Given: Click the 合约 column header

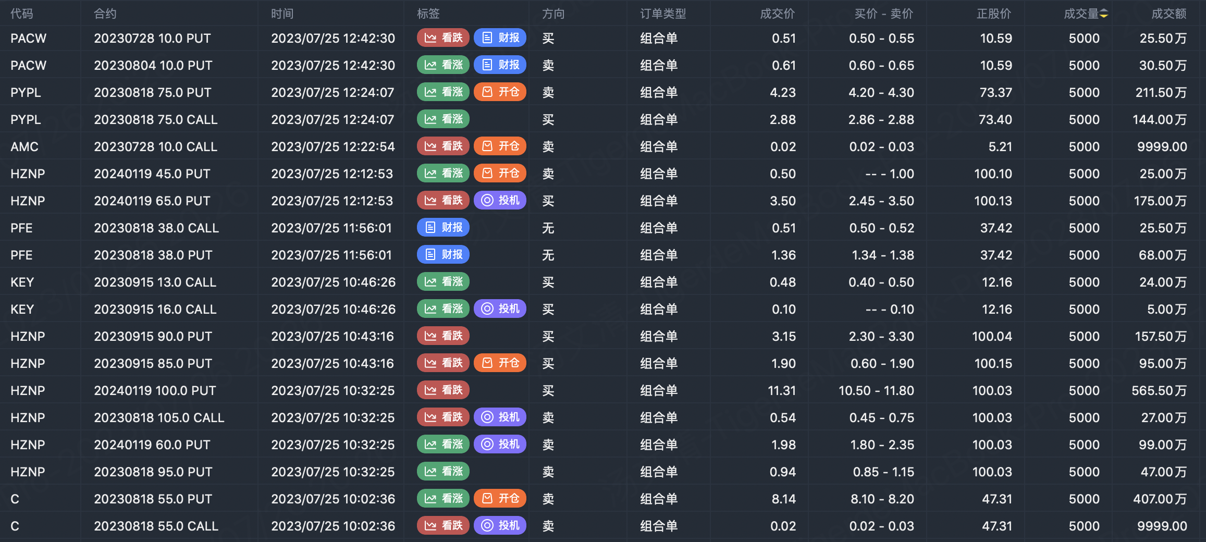Looking at the screenshot, I should [105, 14].
